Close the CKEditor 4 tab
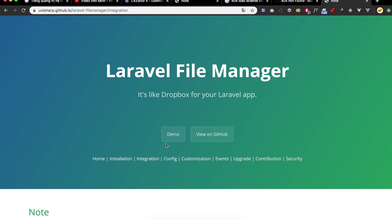 tap(168, 1)
